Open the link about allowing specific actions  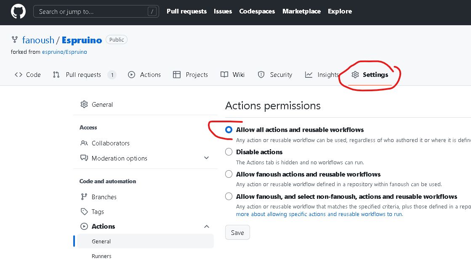pos(319,214)
